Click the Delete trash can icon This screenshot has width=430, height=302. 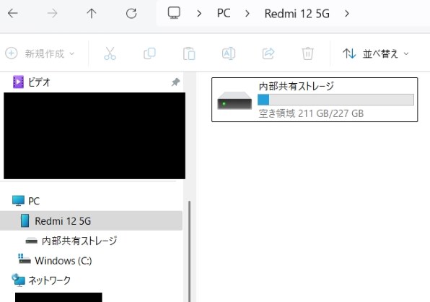click(307, 53)
